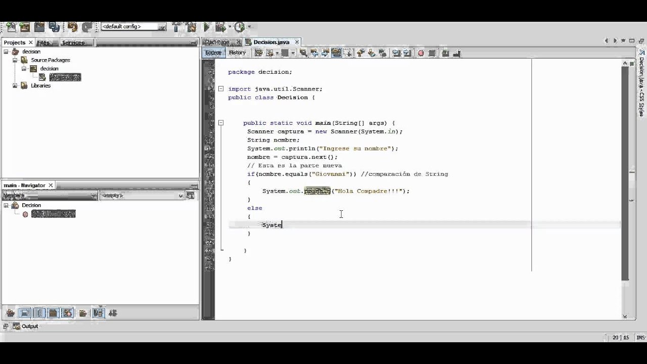
Task: Click the red Start Macro Recording icon
Action: point(421,53)
